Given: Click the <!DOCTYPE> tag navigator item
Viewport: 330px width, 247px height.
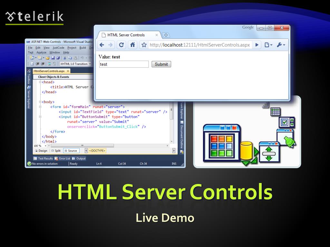Looking at the screenshot, I should (97, 151).
